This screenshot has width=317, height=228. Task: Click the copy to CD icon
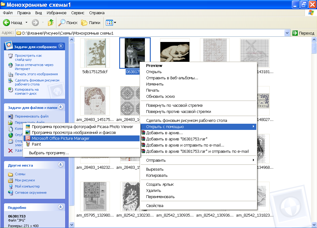11,90
